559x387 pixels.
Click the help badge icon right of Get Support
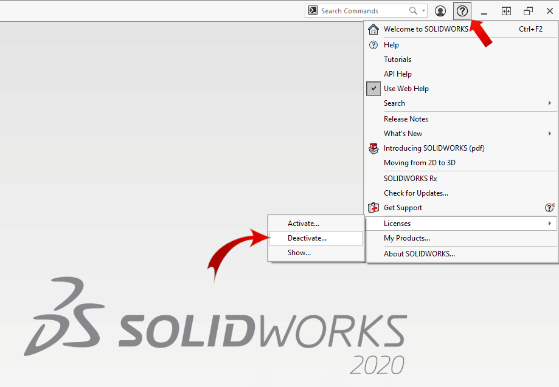point(549,207)
